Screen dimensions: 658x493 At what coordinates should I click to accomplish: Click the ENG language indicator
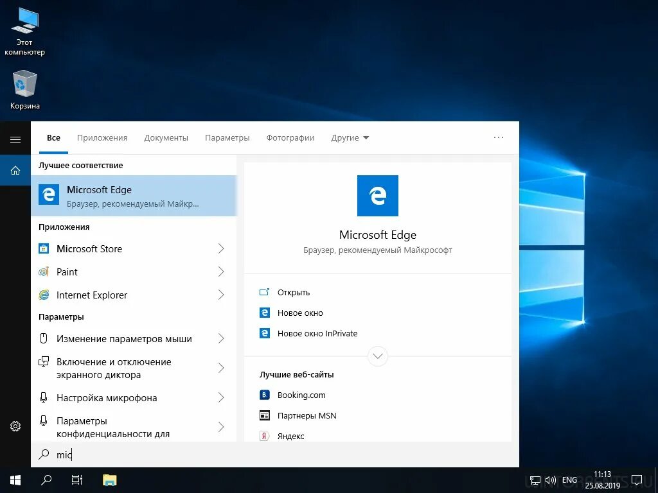(x=569, y=480)
